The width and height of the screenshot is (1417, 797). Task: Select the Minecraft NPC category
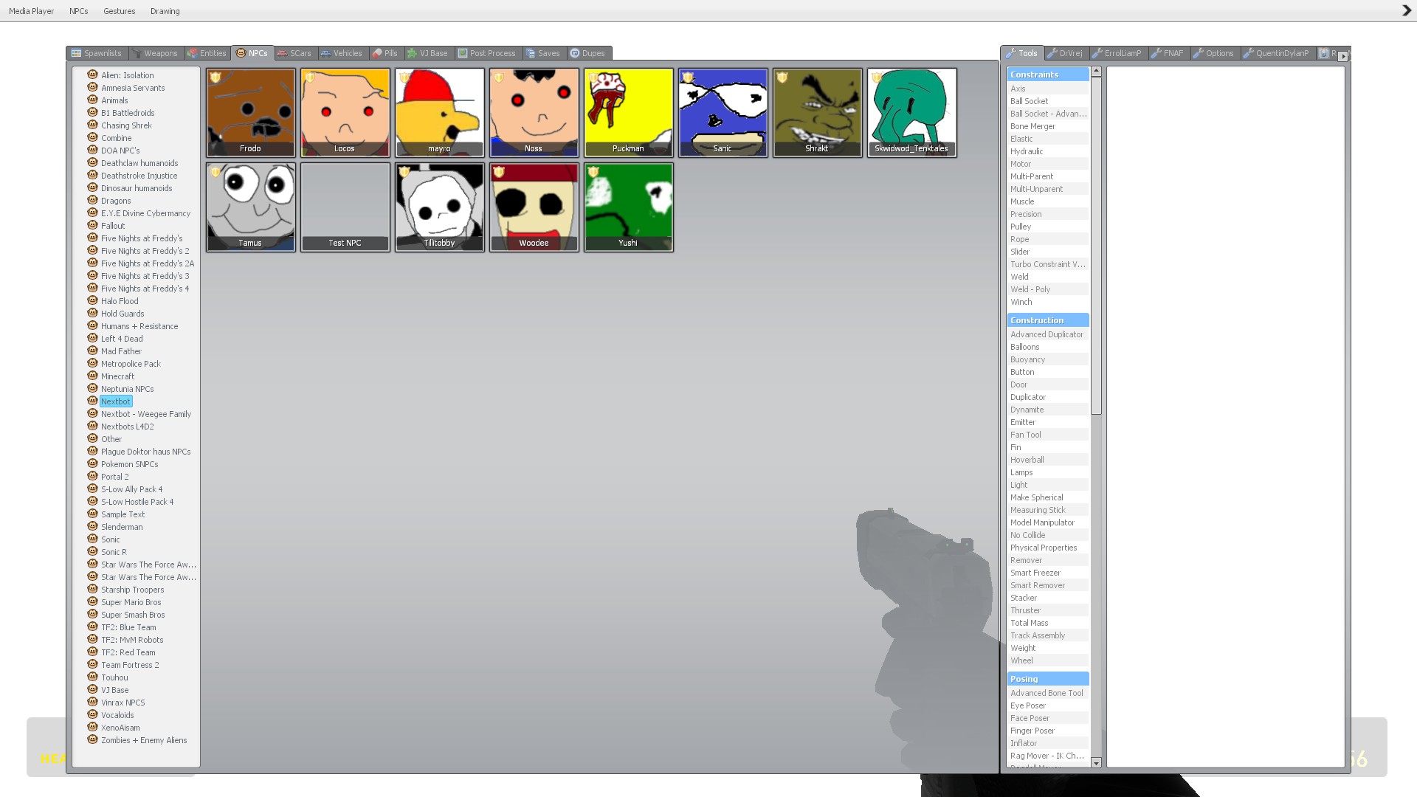(x=118, y=376)
